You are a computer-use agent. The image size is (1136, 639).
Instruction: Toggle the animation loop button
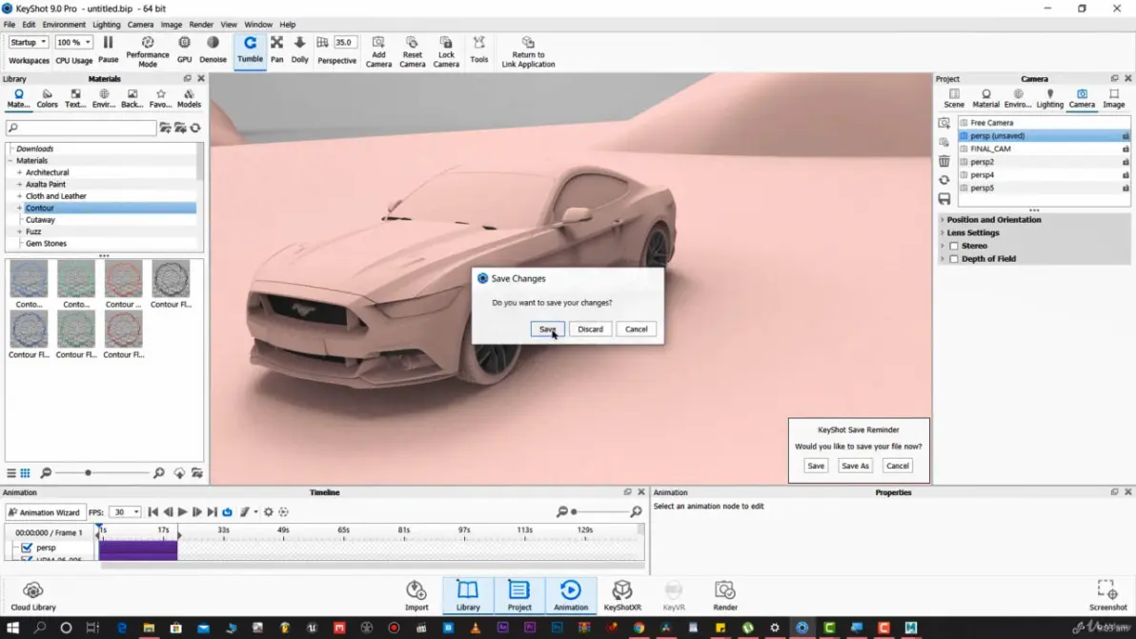(228, 512)
